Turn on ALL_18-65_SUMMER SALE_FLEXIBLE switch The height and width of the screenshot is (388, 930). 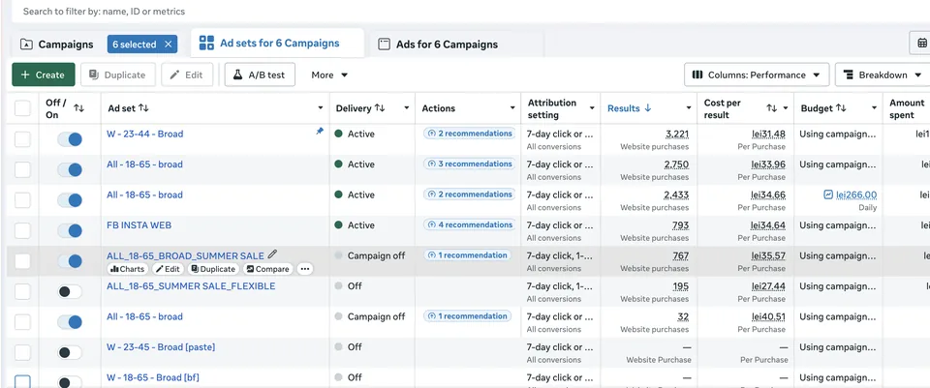pos(70,291)
